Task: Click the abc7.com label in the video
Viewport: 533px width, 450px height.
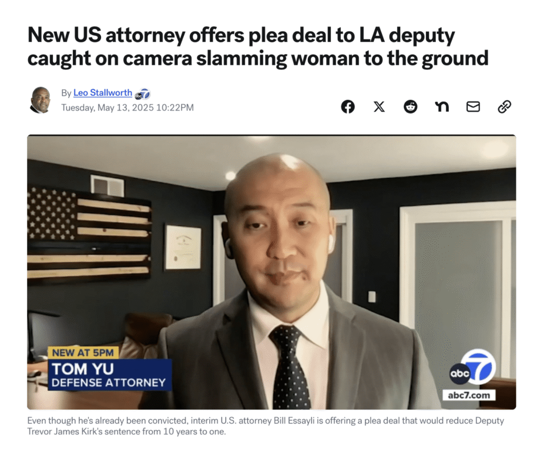Action: [469, 395]
